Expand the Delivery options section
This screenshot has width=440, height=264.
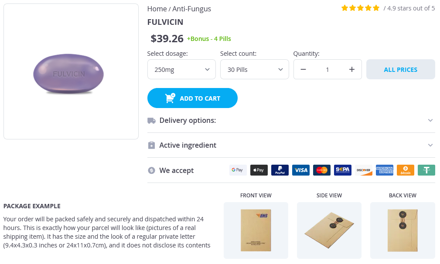pos(291,121)
